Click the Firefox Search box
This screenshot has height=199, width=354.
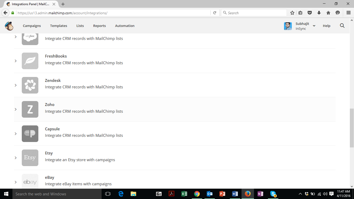coord(254,13)
